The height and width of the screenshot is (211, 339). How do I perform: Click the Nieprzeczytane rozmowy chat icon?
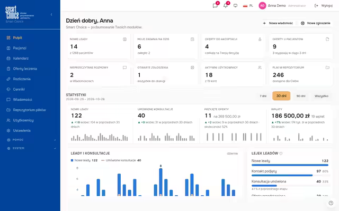125,68
